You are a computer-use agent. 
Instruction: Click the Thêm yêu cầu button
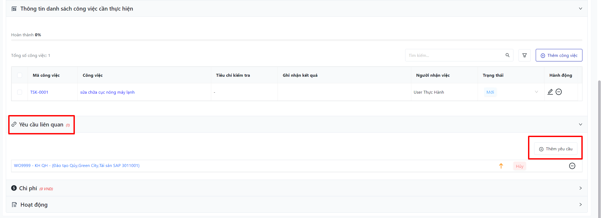point(556,149)
